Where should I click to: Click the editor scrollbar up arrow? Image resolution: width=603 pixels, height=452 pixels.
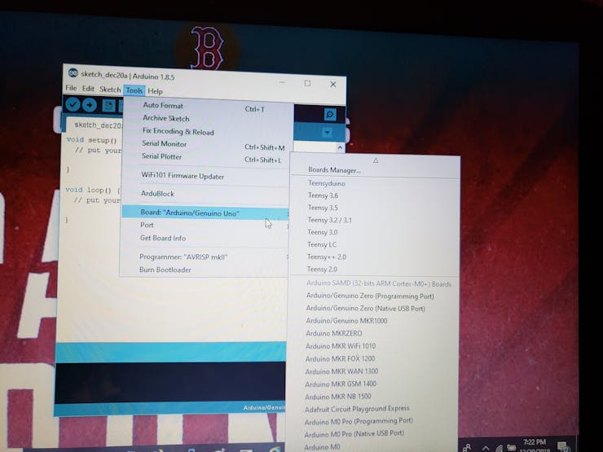pyautogui.click(x=340, y=147)
